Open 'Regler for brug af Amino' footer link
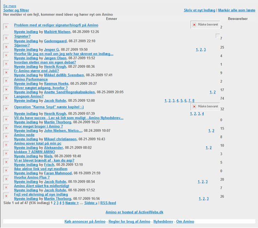This screenshot has height=228, width=258. [x=129, y=222]
